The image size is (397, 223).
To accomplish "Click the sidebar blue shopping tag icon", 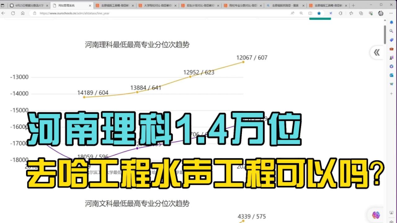I will pyautogui.click(x=391, y=40).
